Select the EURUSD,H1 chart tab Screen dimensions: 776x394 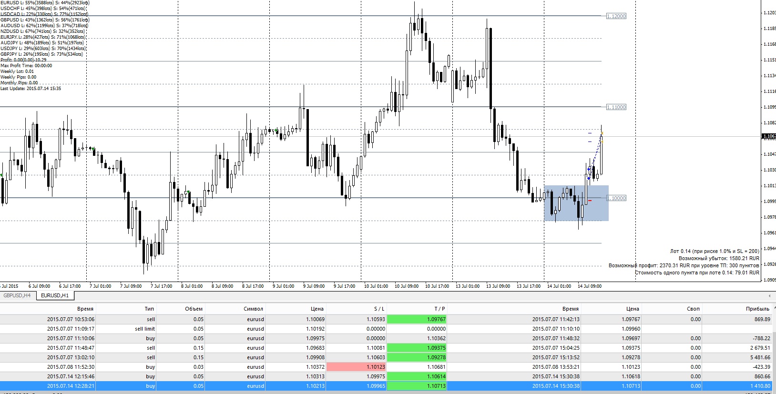55,295
